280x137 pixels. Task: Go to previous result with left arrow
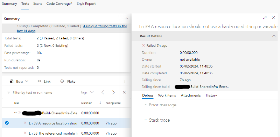pyautogui.click(x=103, y=92)
